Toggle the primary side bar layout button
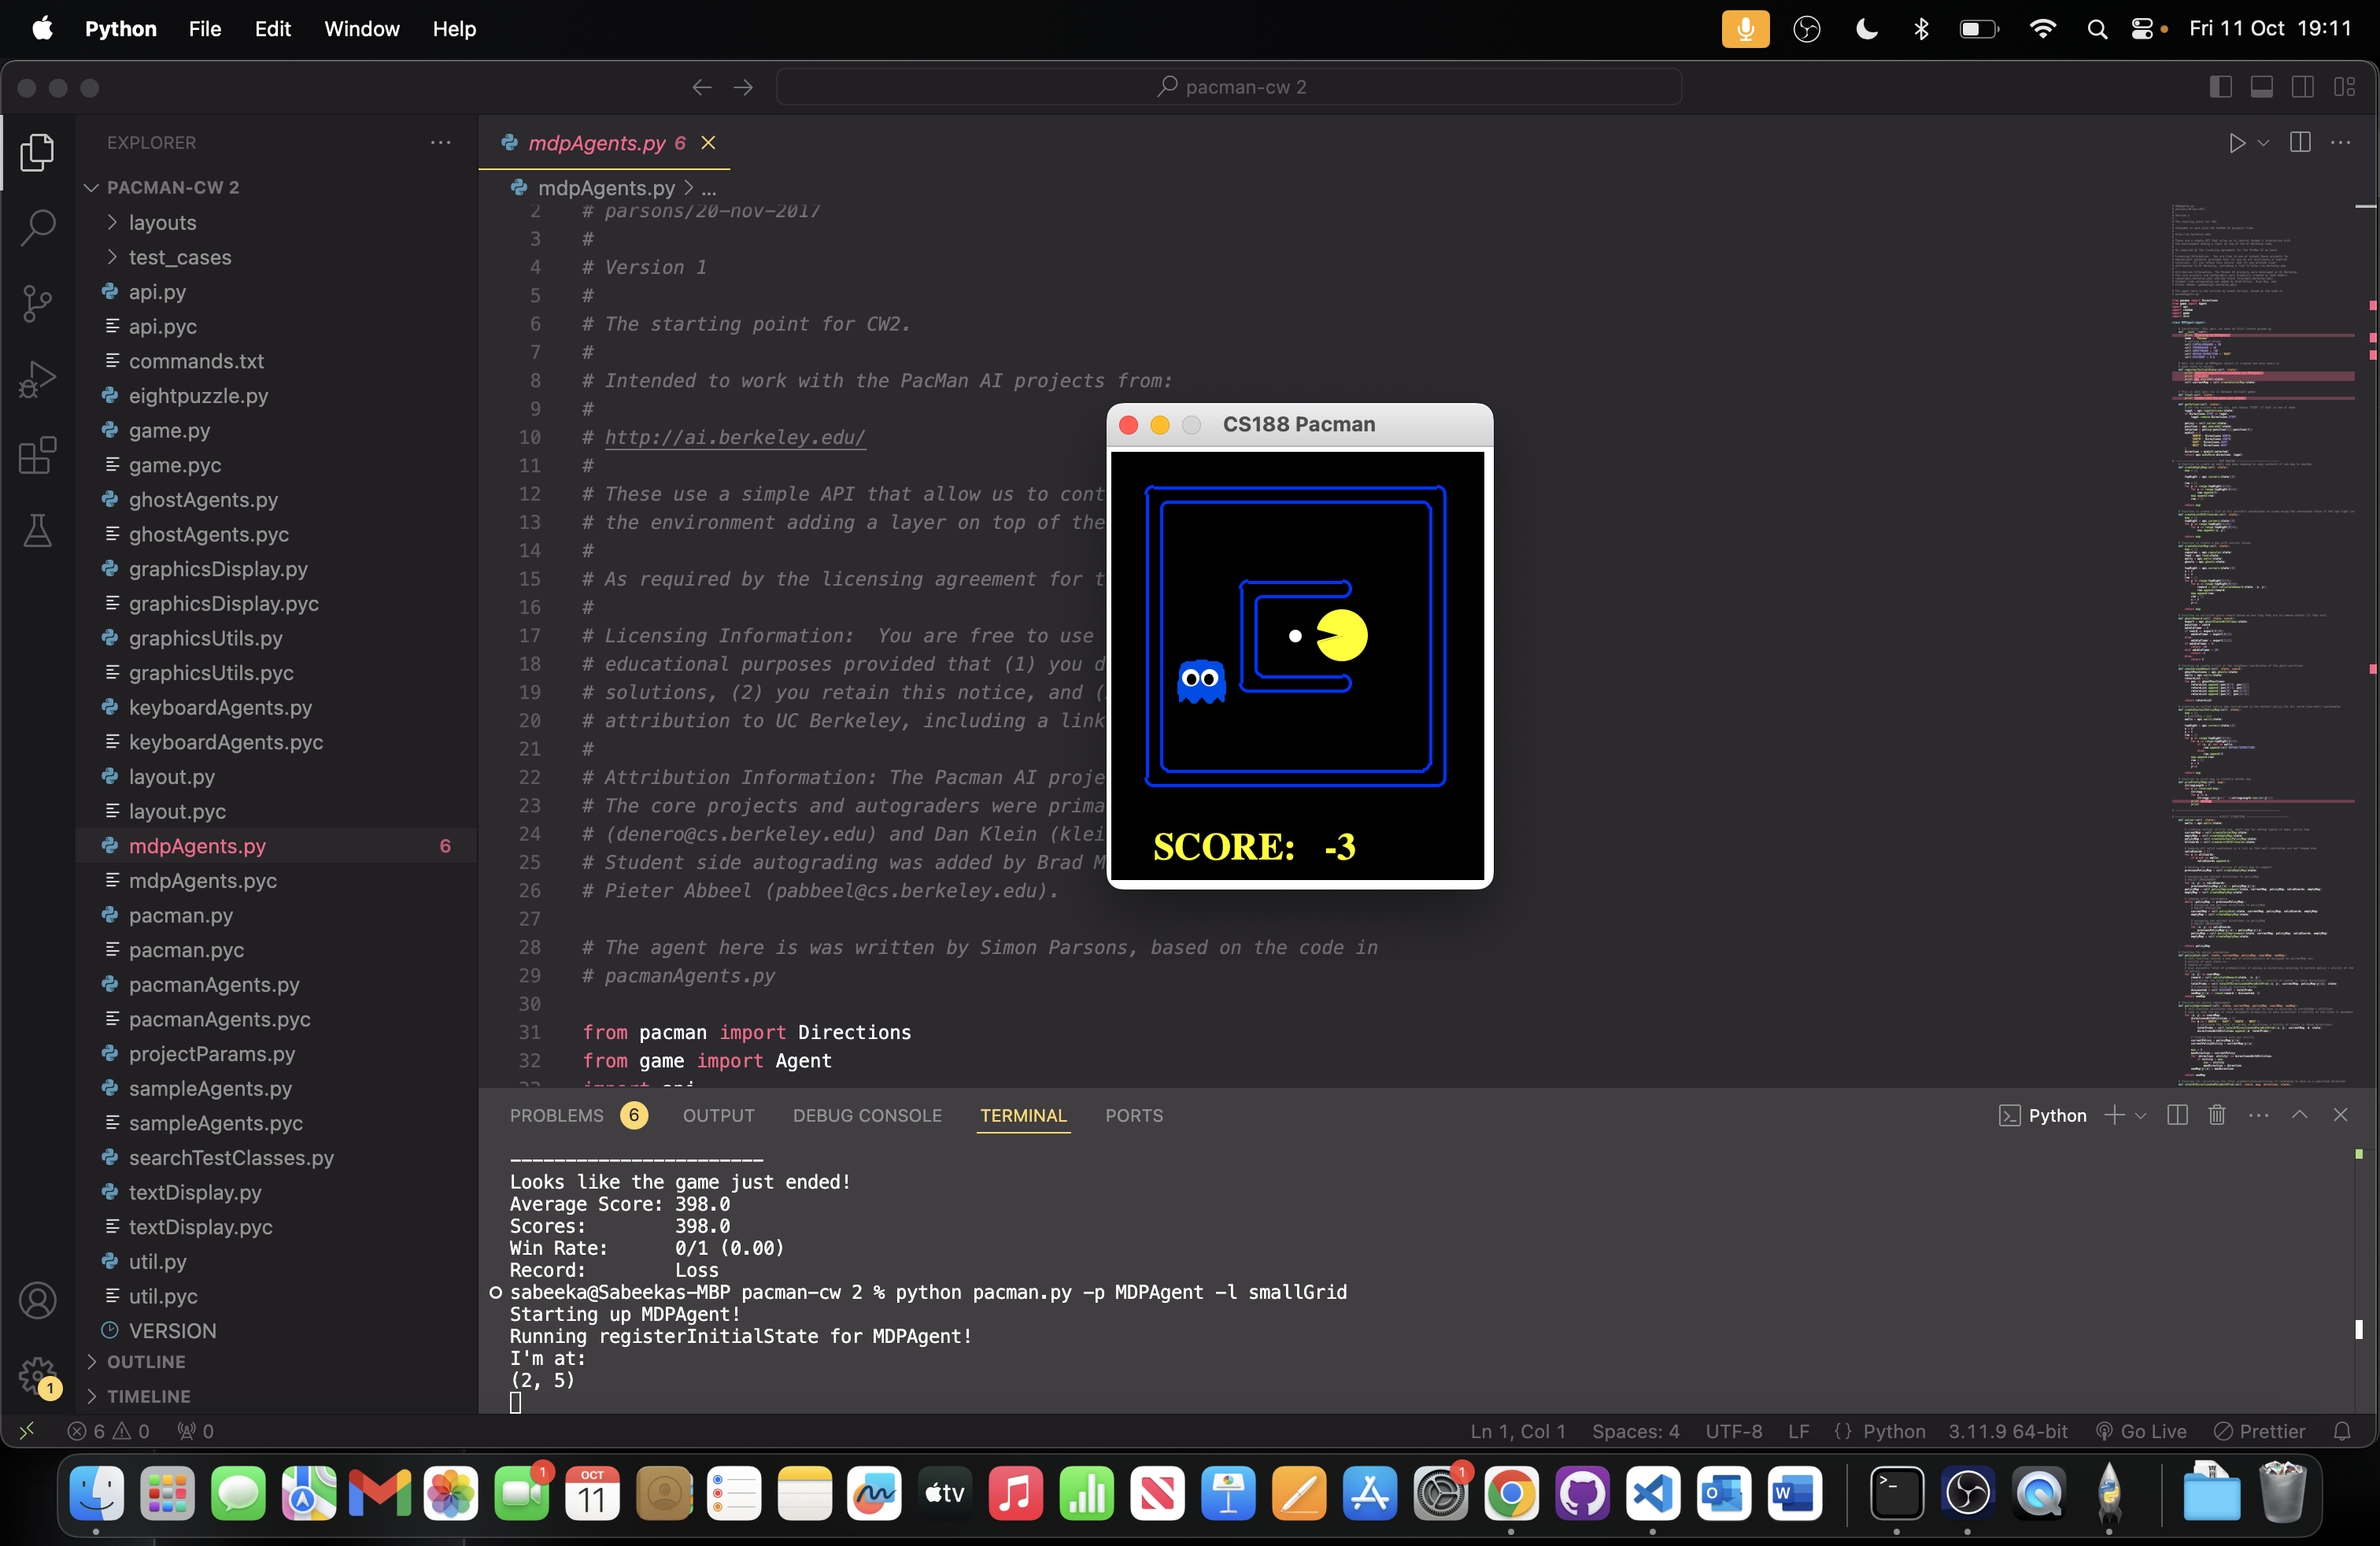2380x1546 pixels. click(x=2220, y=88)
